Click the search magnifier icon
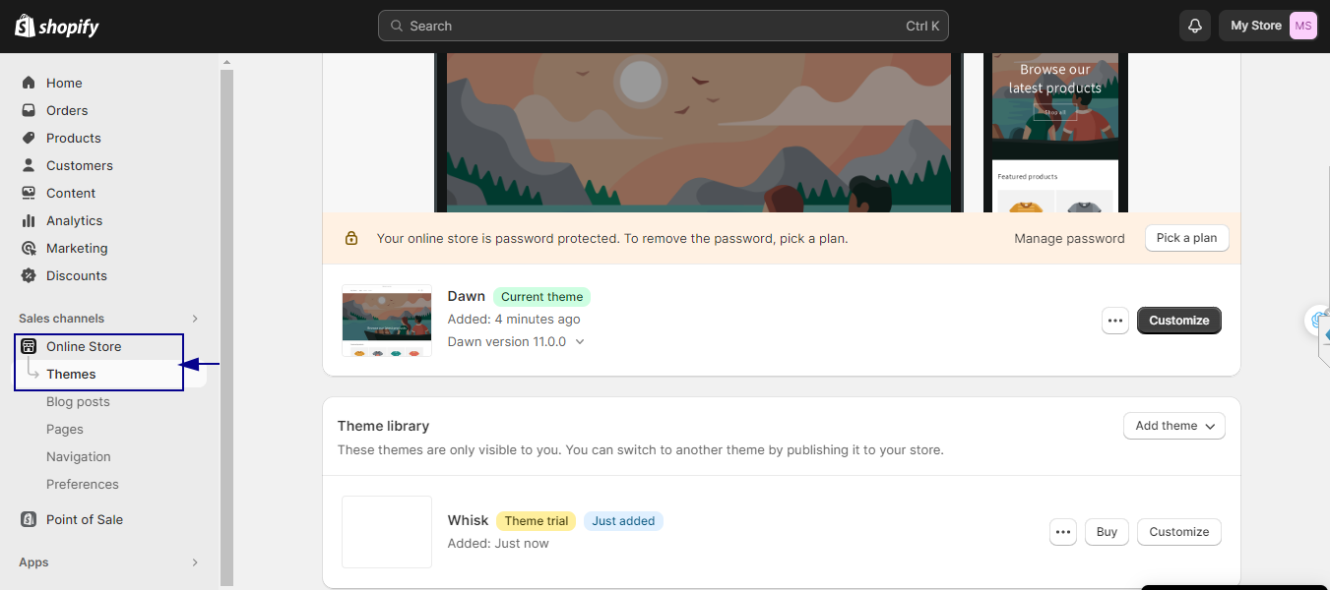The image size is (1330, 590). pos(396,26)
